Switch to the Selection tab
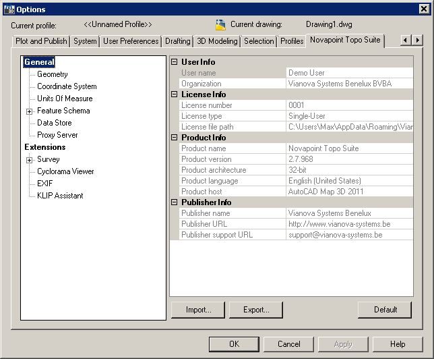This screenshot has height=359, width=434. click(x=259, y=41)
